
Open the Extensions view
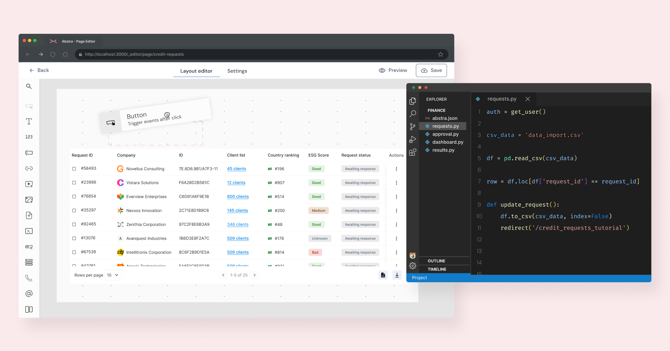click(x=413, y=153)
